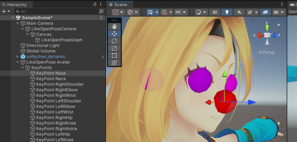297x142 pixels.
Task: Toggle grid snapping Y button
Action: 150,12
